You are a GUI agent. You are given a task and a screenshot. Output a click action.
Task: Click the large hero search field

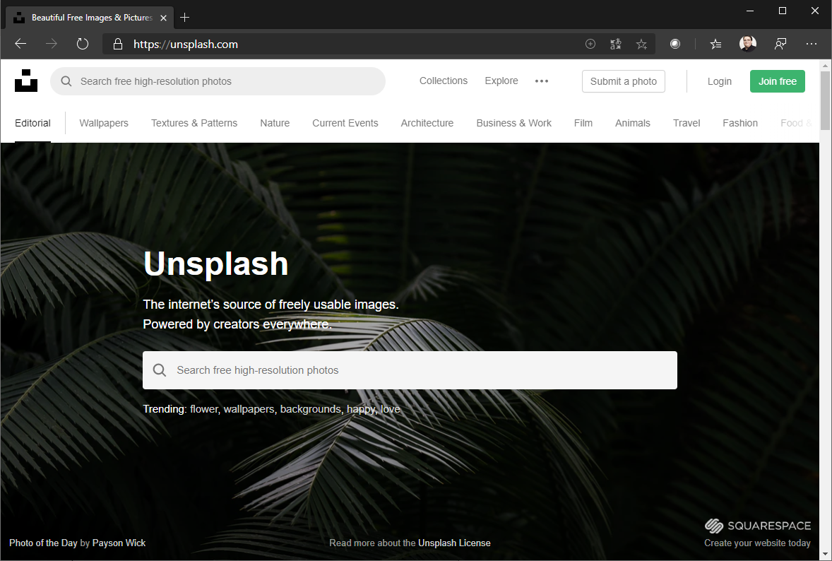click(x=410, y=370)
